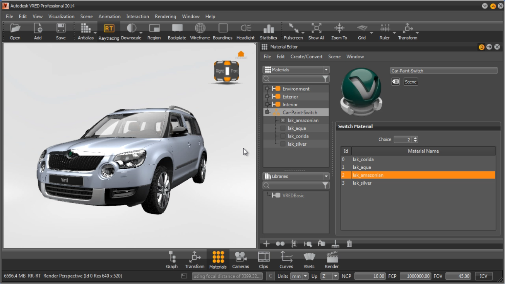Check the lak_silver checkbox

pyautogui.click(x=283, y=144)
